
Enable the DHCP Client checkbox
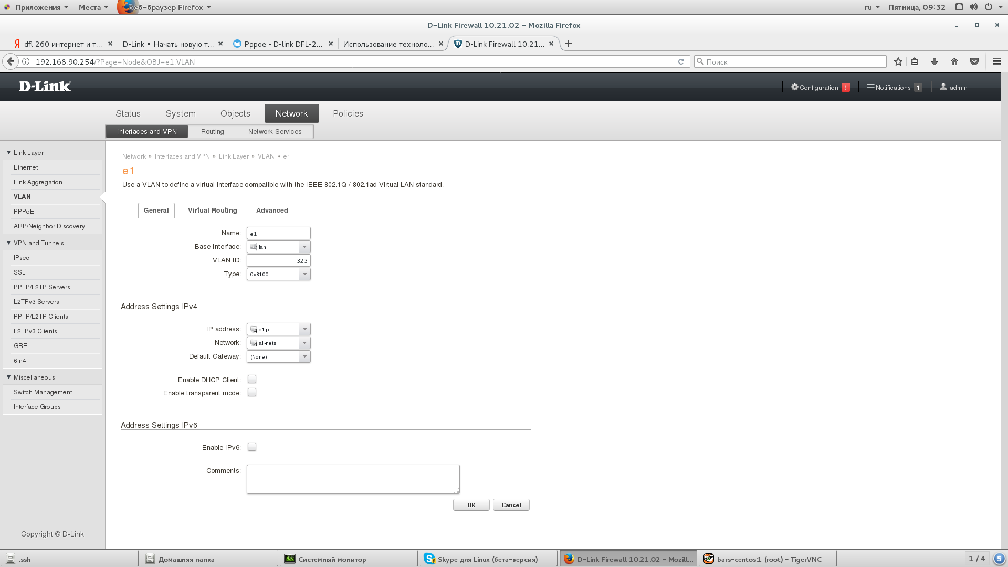coord(252,380)
